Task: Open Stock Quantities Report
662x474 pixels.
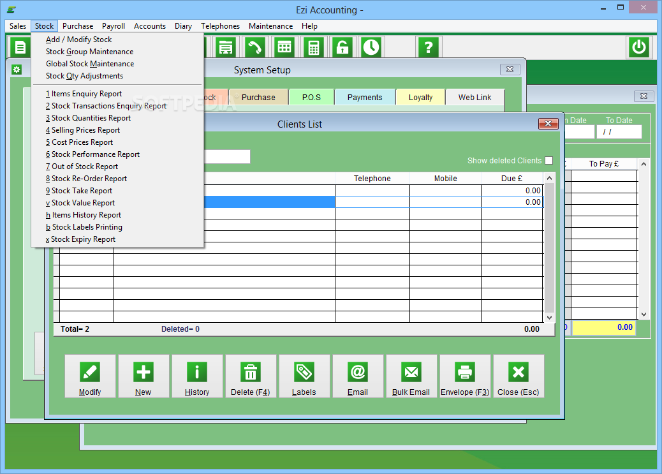Action: coord(118,118)
